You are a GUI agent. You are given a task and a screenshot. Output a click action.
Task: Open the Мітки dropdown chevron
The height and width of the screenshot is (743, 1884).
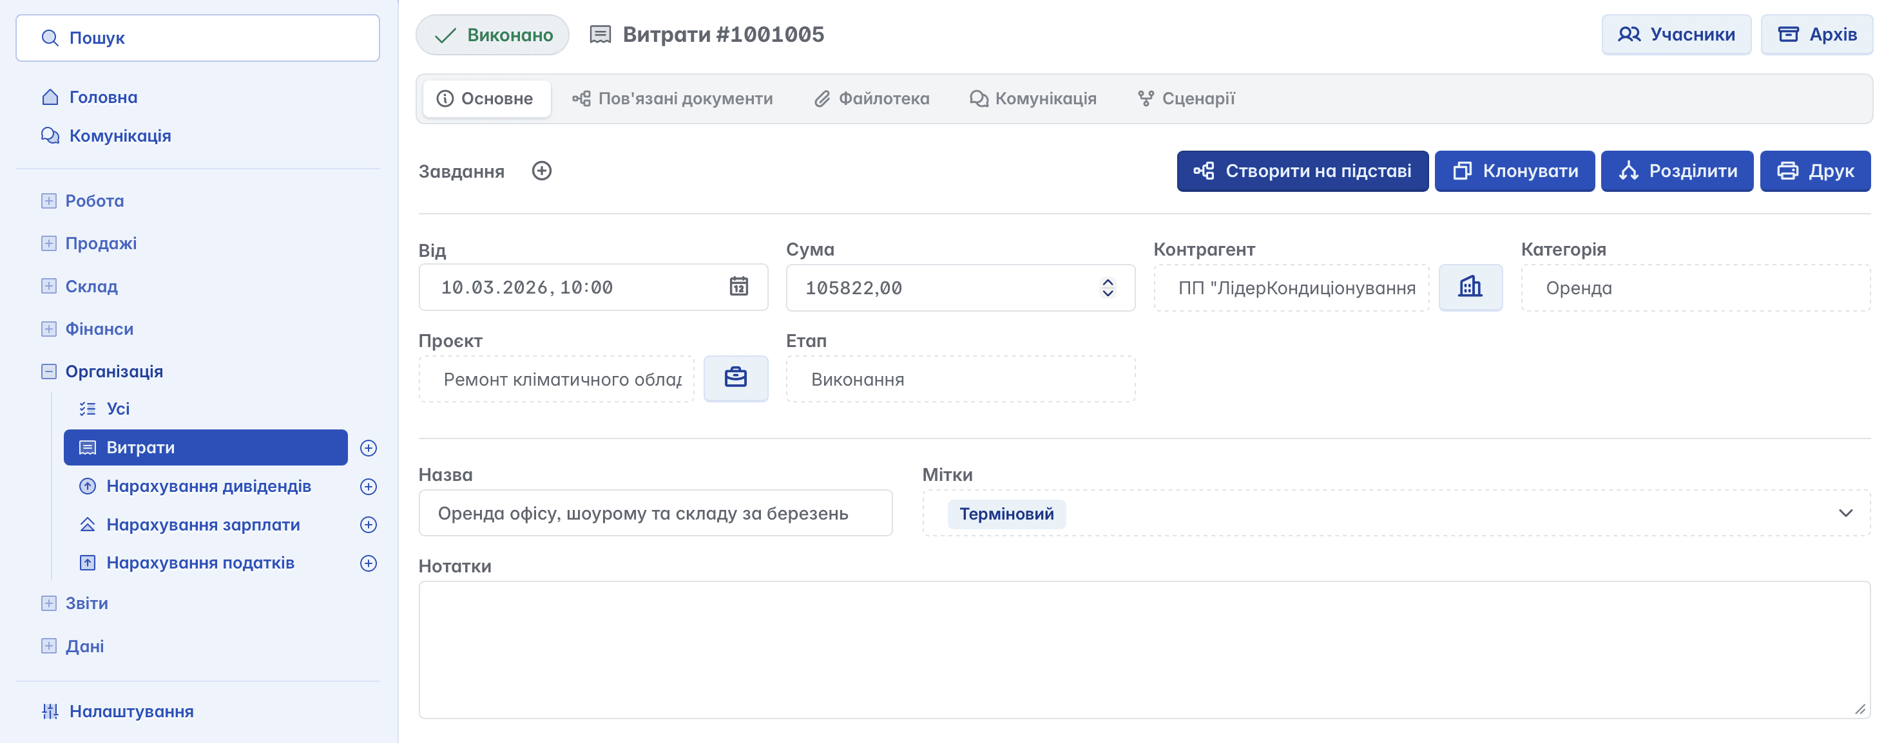[1845, 513]
